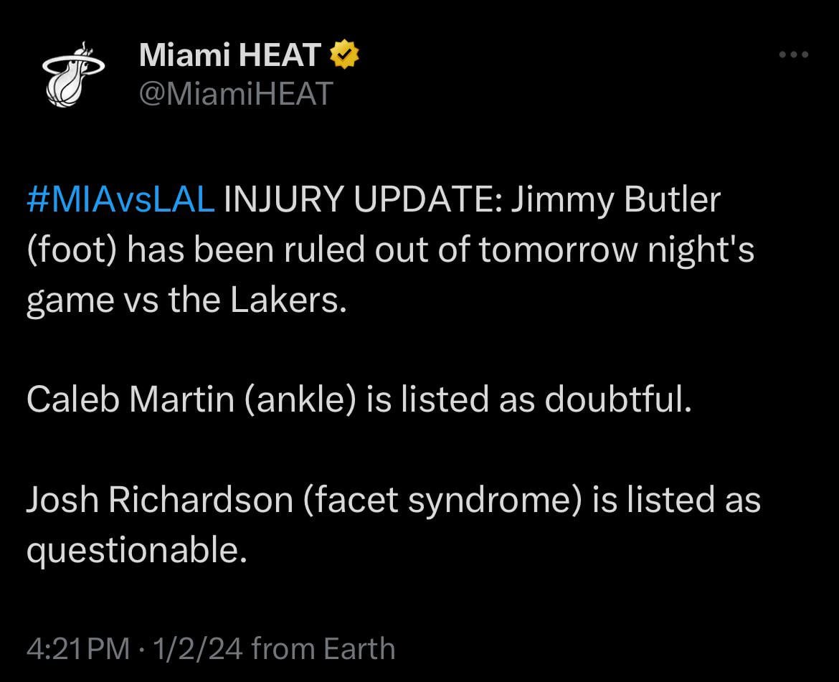The height and width of the screenshot is (682, 839).
Task: Click the "from Earth" location text
Action: click(x=323, y=648)
